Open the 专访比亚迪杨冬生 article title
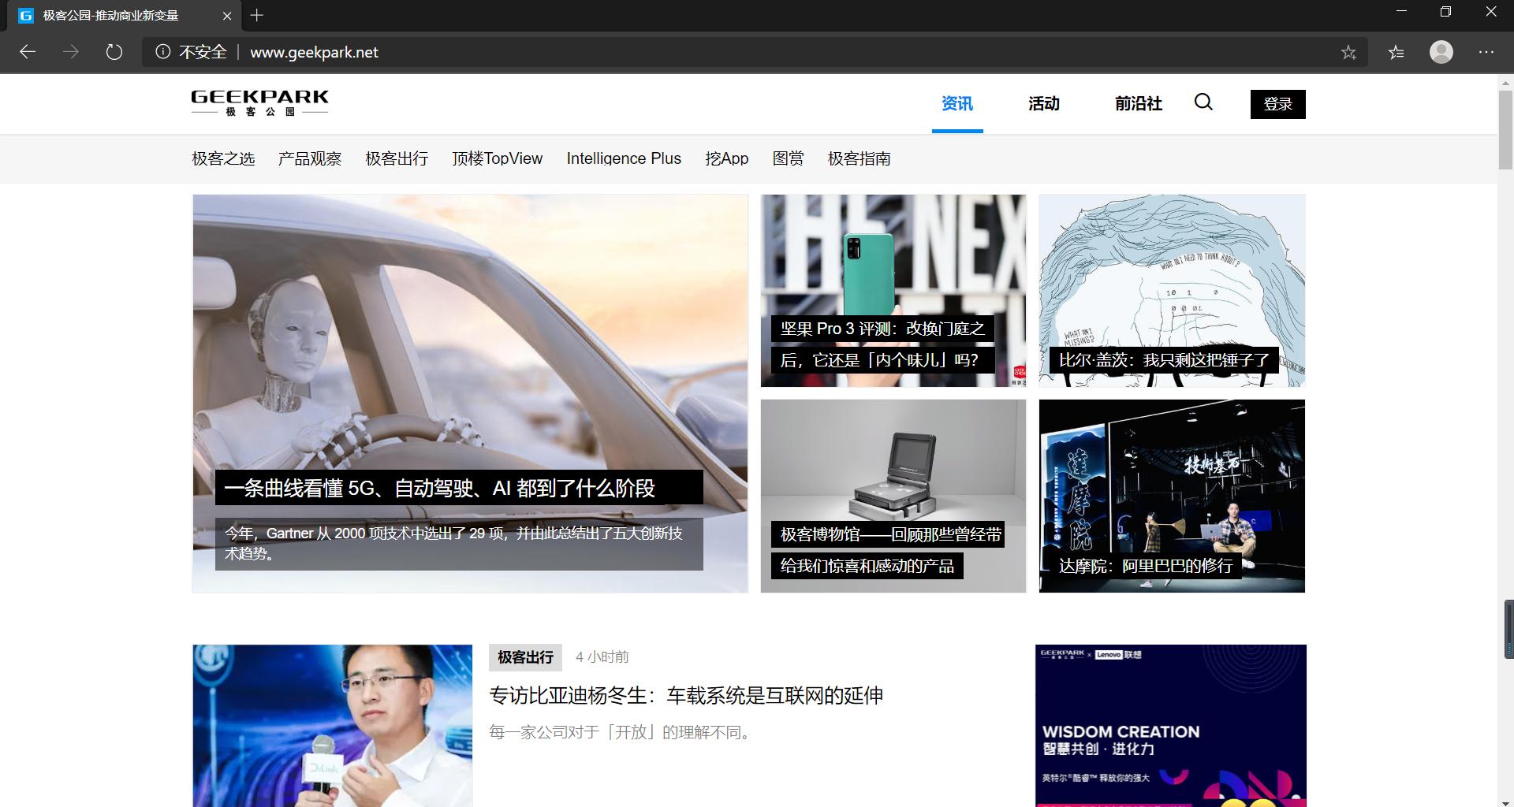The image size is (1514, 807). pos(686,695)
